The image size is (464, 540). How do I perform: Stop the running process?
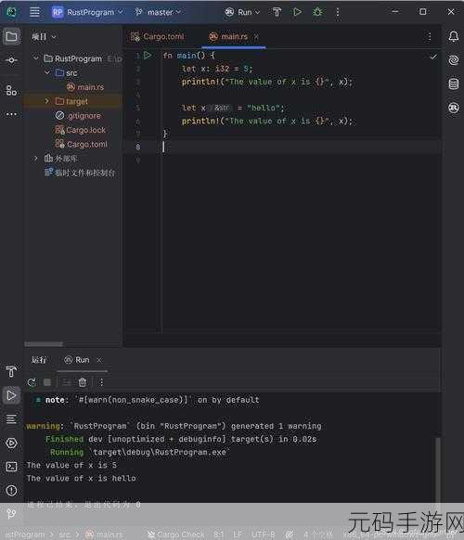click(x=47, y=382)
